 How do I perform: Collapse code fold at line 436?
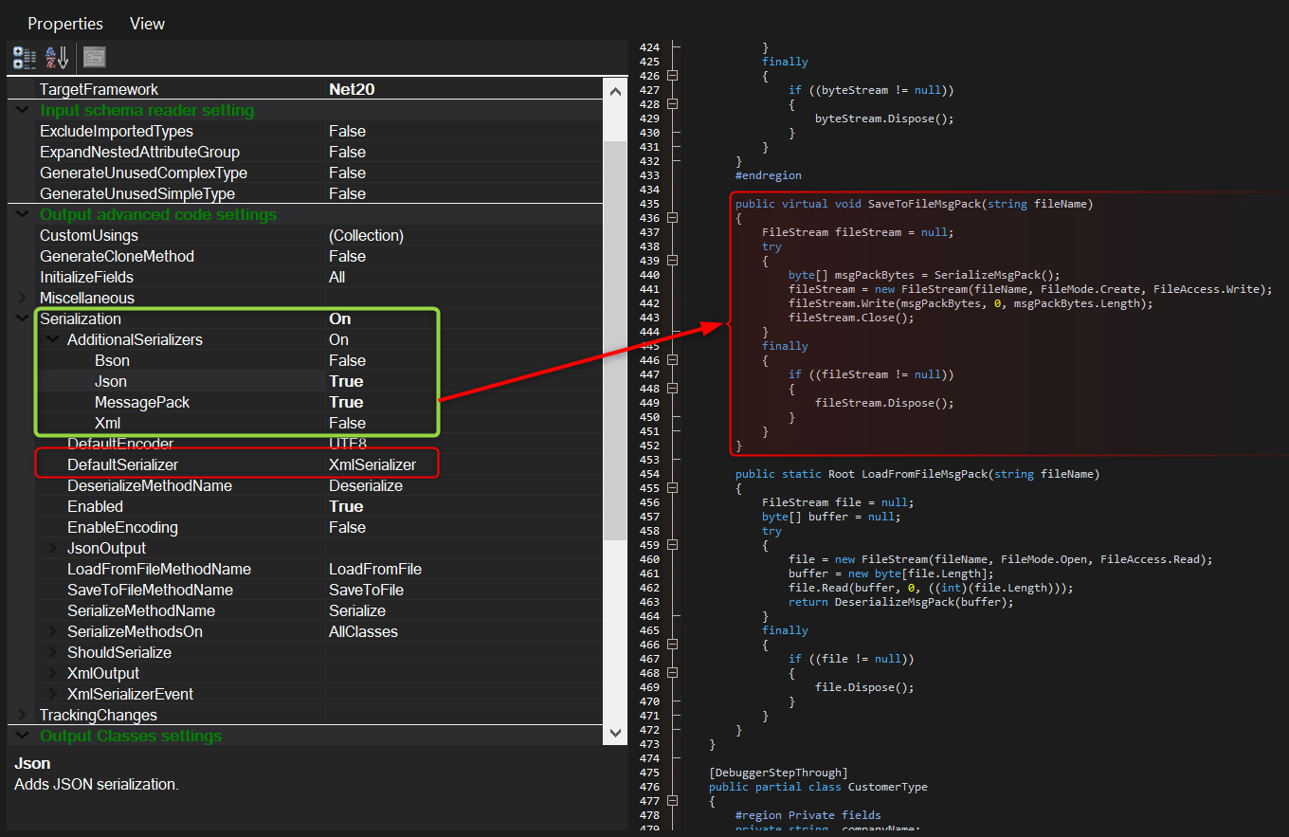coord(674,218)
